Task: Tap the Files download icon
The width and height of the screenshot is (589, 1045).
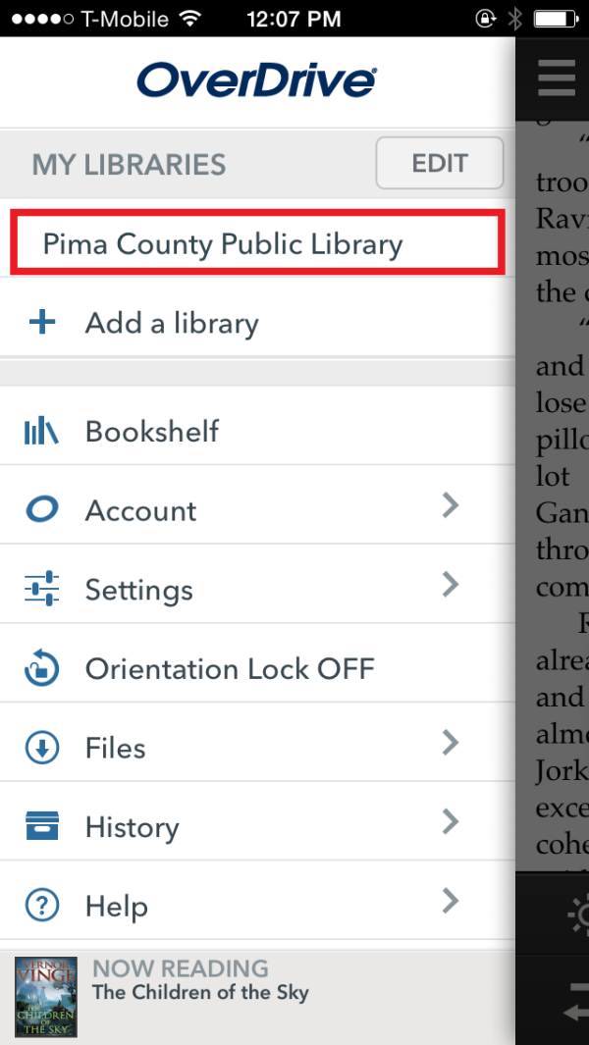Action: pyautogui.click(x=41, y=747)
